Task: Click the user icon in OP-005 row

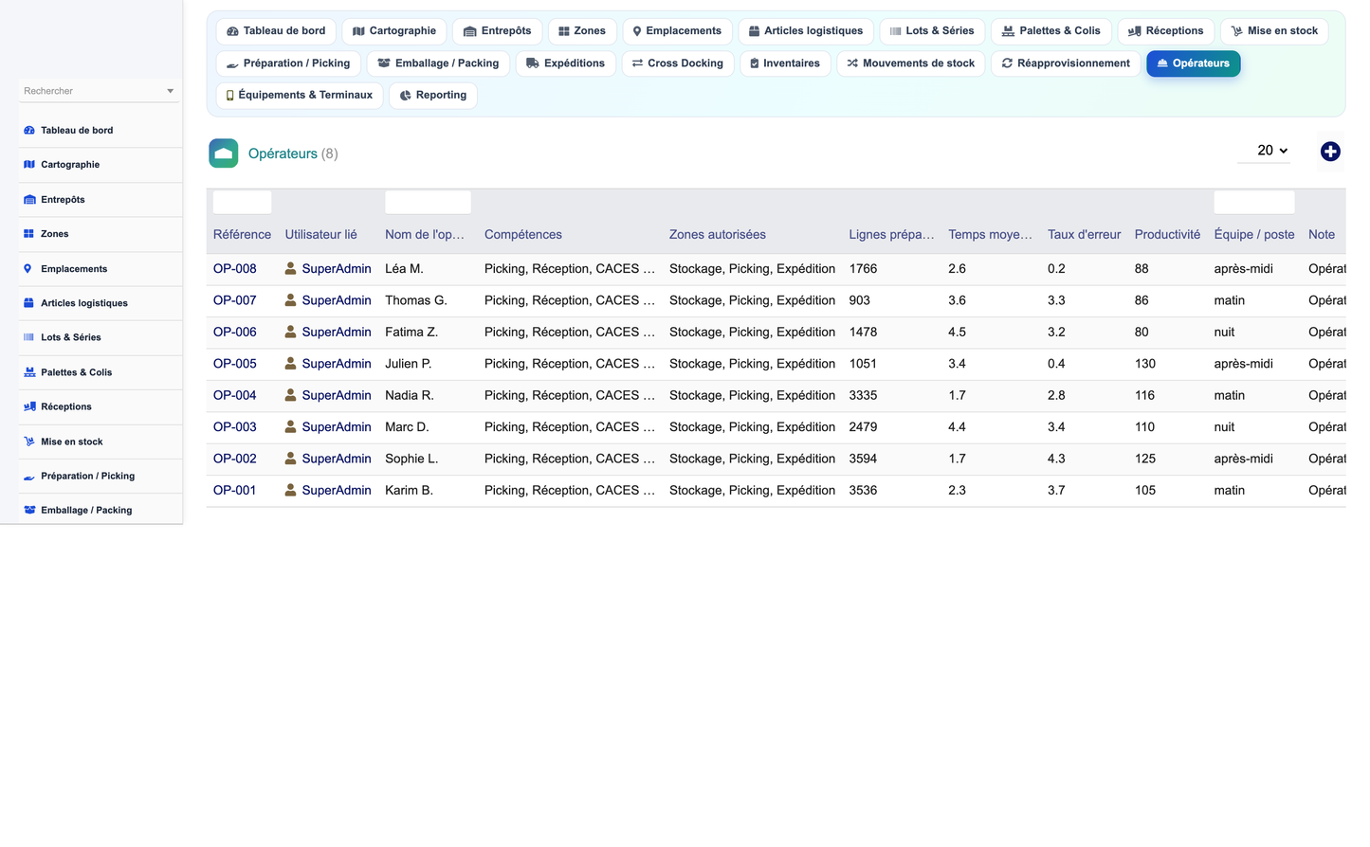Action: coord(291,364)
